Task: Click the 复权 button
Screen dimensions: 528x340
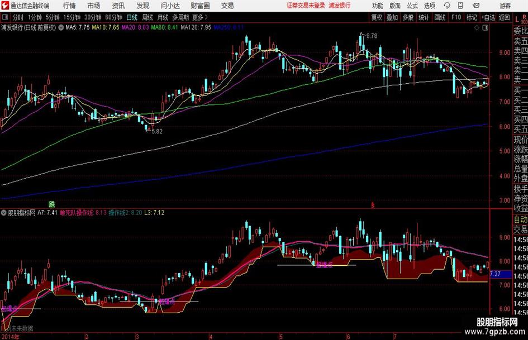Action: point(377,17)
